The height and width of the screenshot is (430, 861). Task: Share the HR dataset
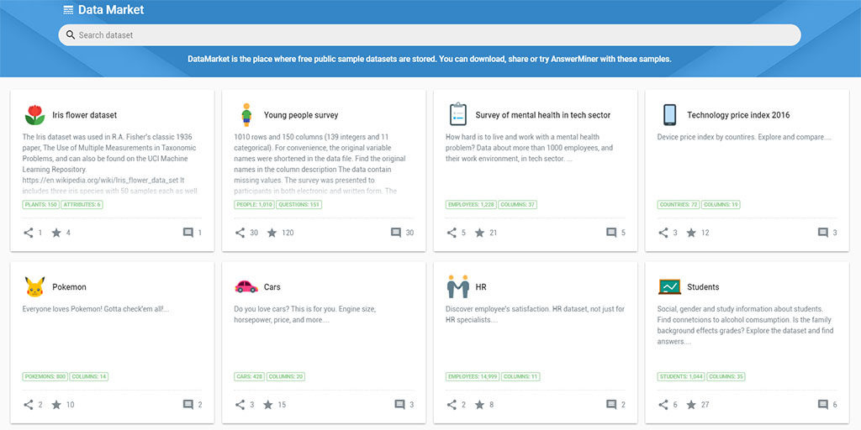point(452,405)
